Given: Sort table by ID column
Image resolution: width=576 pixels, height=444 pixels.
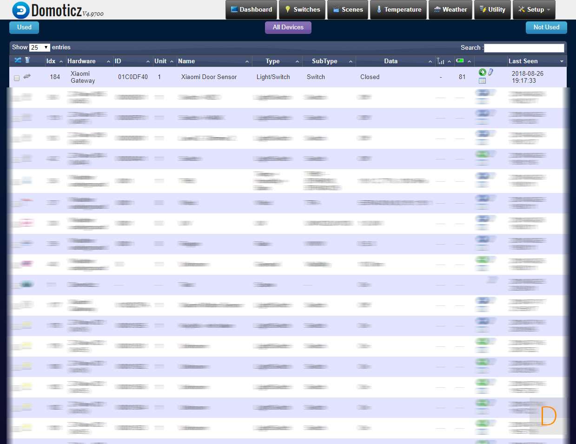Looking at the screenshot, I should coord(132,61).
